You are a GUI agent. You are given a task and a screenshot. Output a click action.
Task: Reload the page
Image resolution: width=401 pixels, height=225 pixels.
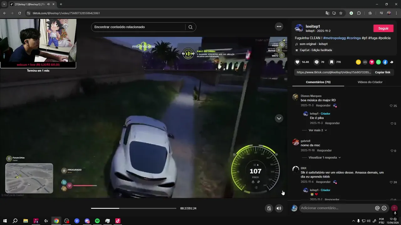click(x=19, y=13)
